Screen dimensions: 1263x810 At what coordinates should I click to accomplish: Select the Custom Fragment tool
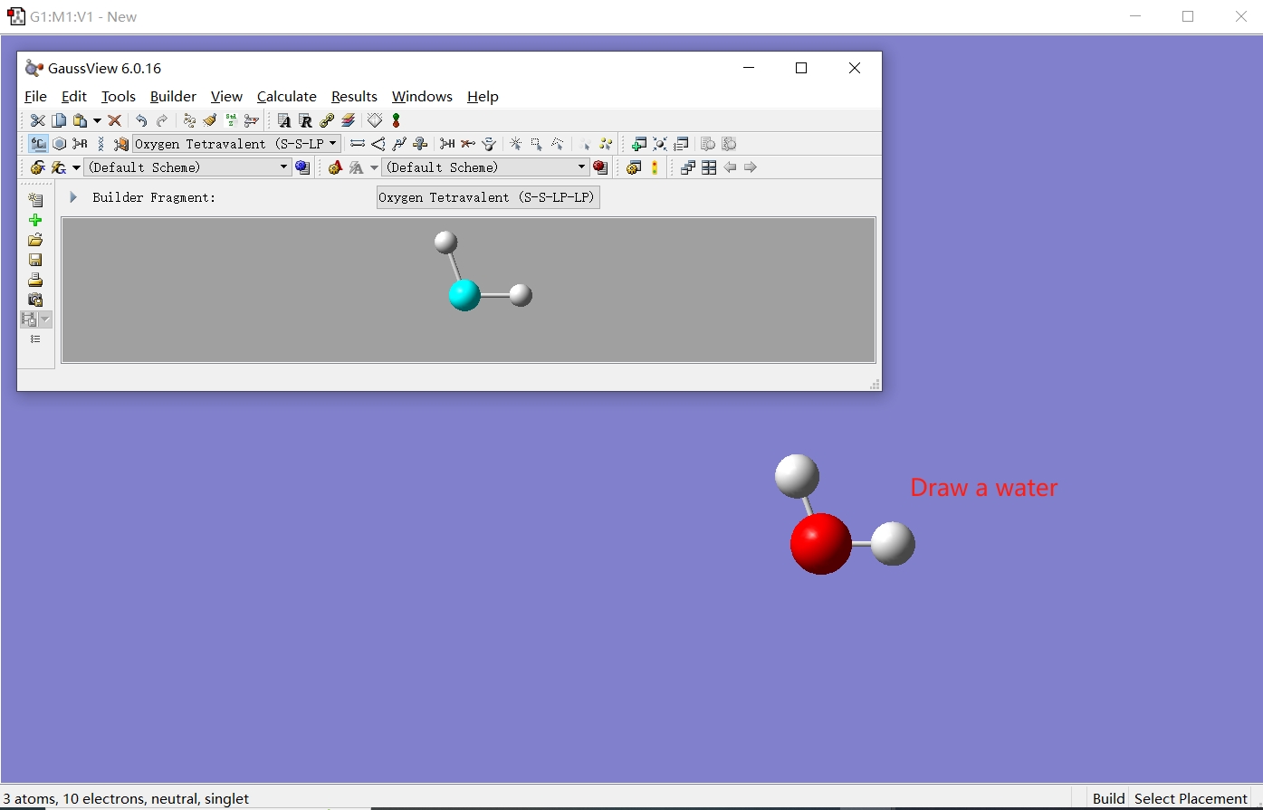coord(121,144)
